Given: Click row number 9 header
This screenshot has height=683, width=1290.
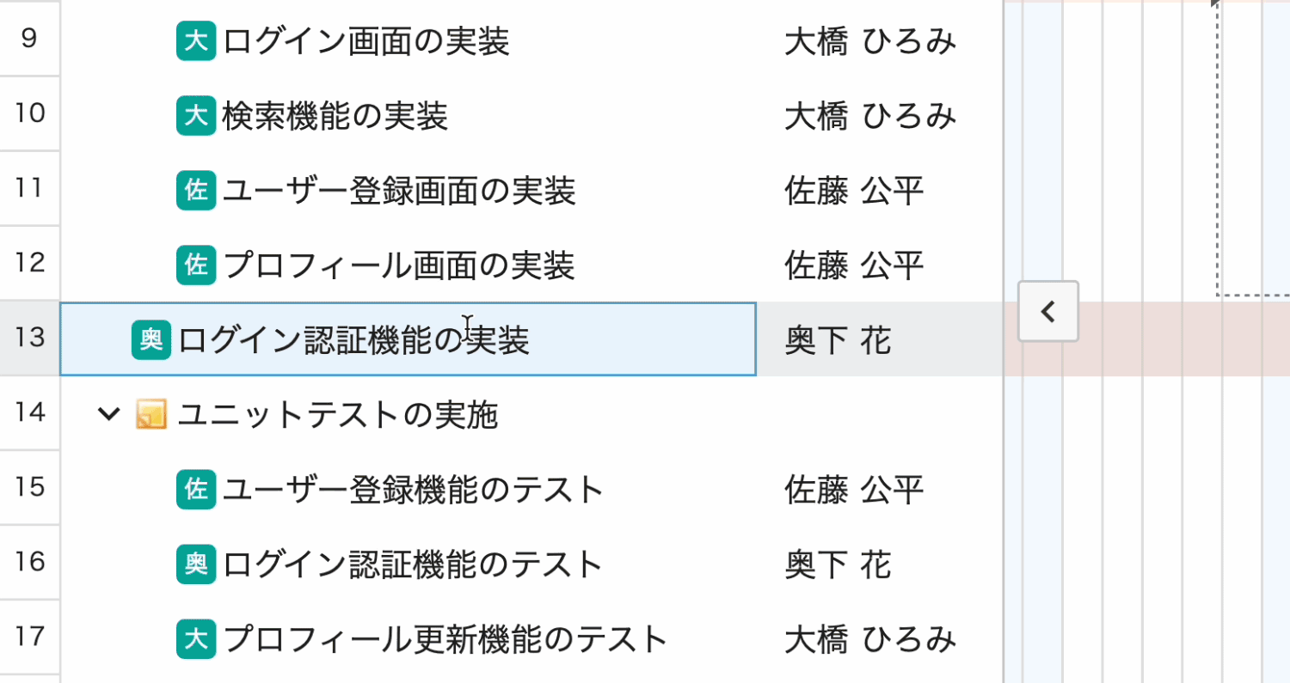Looking at the screenshot, I should click(x=30, y=40).
